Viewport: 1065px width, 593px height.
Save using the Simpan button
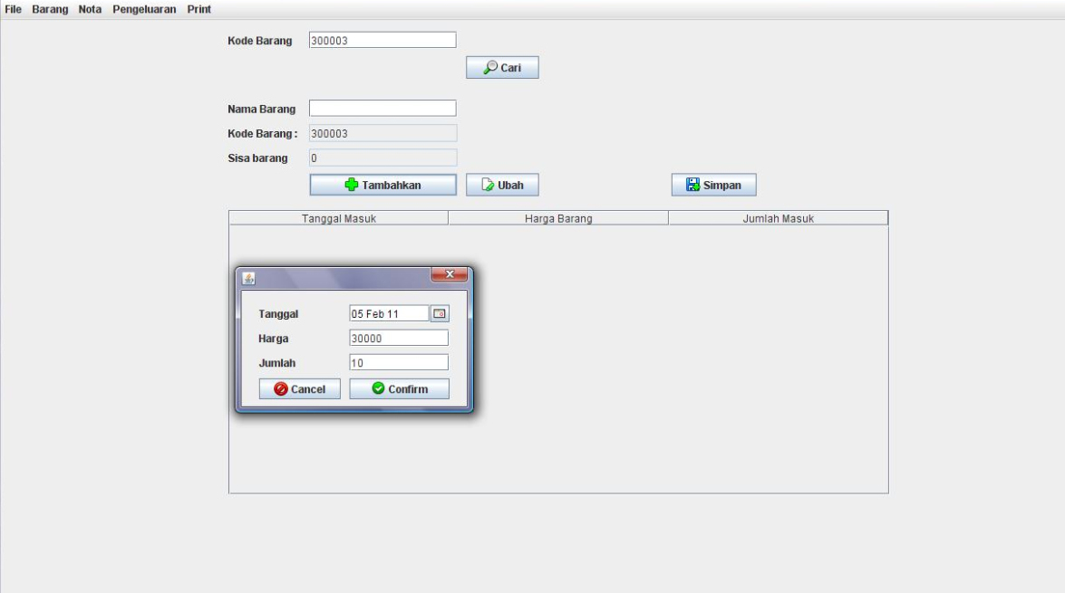713,185
